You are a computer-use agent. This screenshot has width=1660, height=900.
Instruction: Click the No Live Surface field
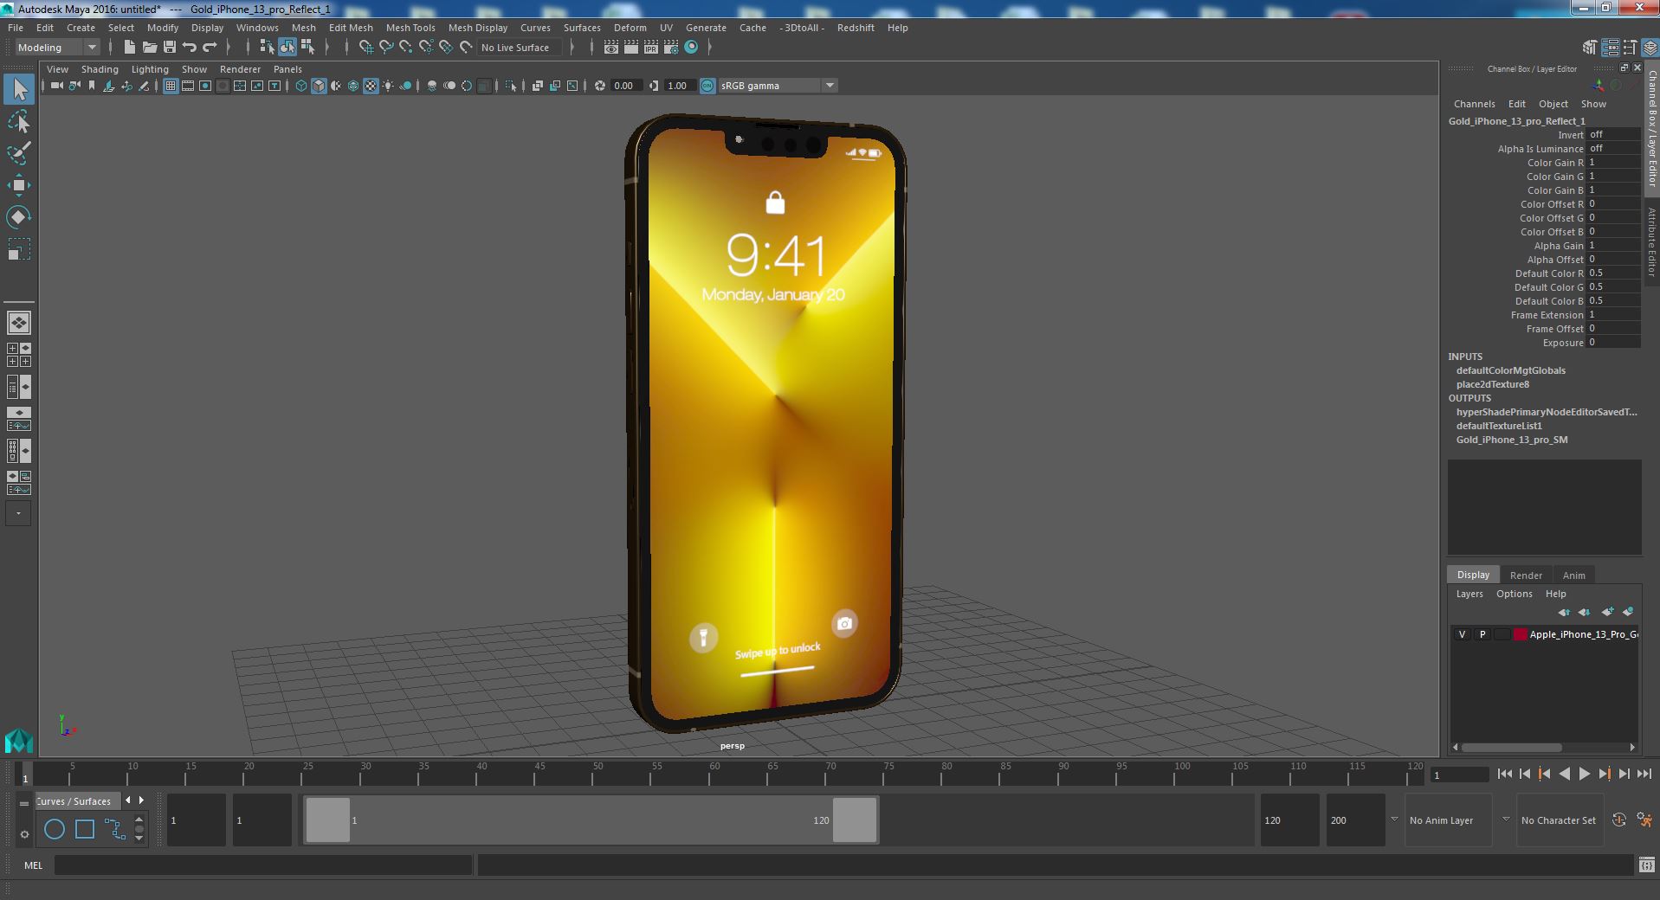tap(521, 48)
